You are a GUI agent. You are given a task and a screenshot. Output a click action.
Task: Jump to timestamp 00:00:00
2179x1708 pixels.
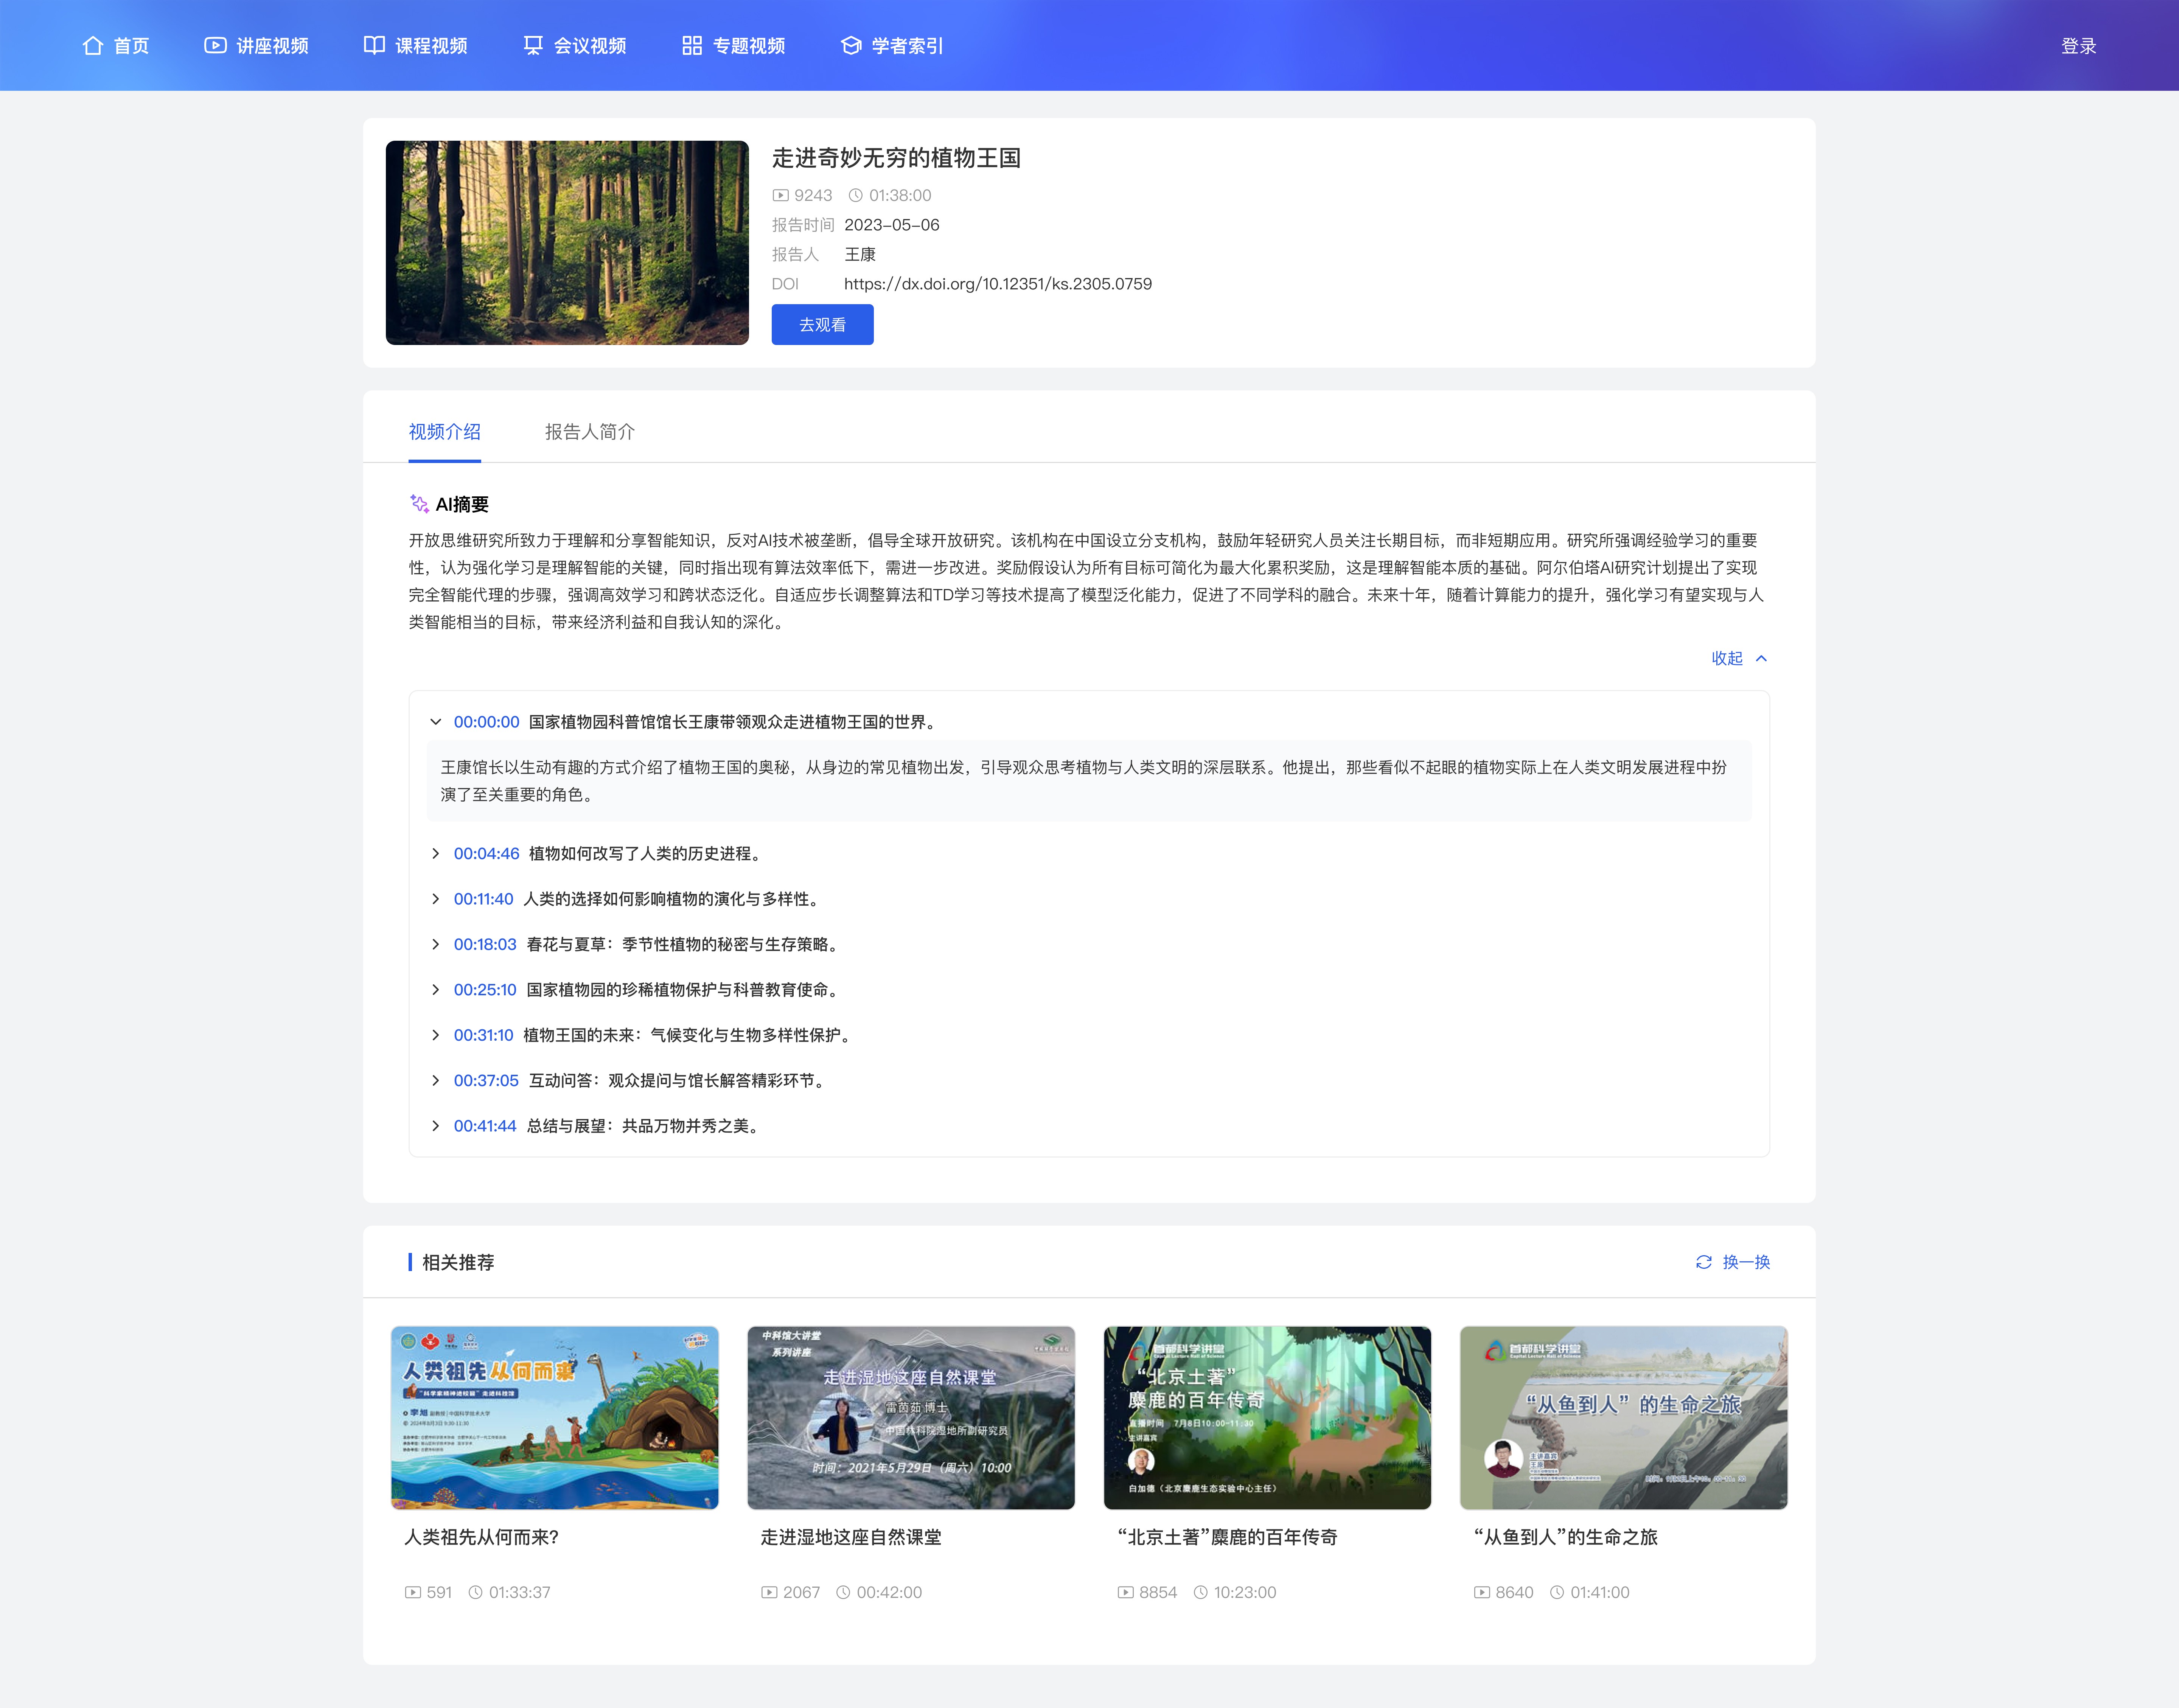coord(487,722)
